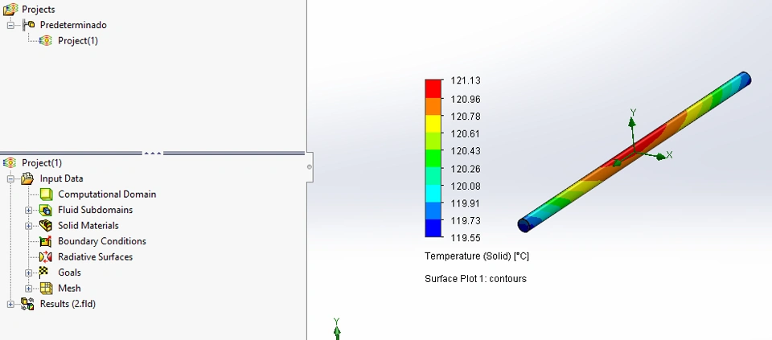772x340 pixels.
Task: Click the Fluid Subdomains icon
Action: pyautogui.click(x=46, y=210)
